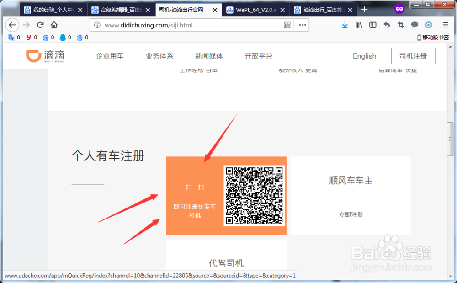This screenshot has width=457, height=283.
Task: Click the purple private mask icon
Action: pos(399,9)
